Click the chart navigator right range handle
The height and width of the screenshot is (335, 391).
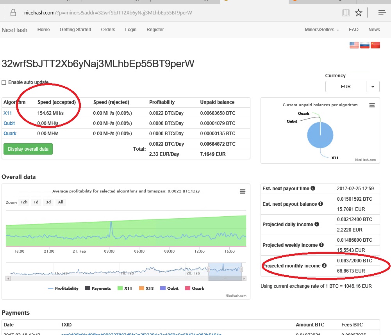click(241, 269)
